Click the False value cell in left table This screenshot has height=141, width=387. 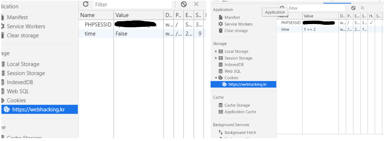121,34
